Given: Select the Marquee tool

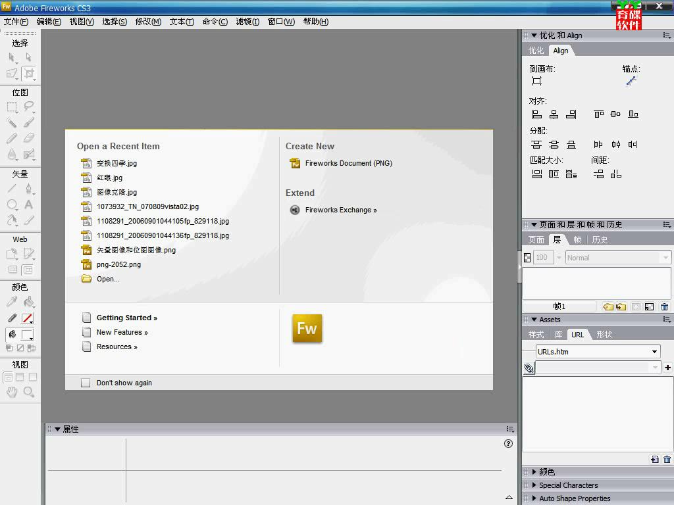Looking at the screenshot, I should (12, 107).
